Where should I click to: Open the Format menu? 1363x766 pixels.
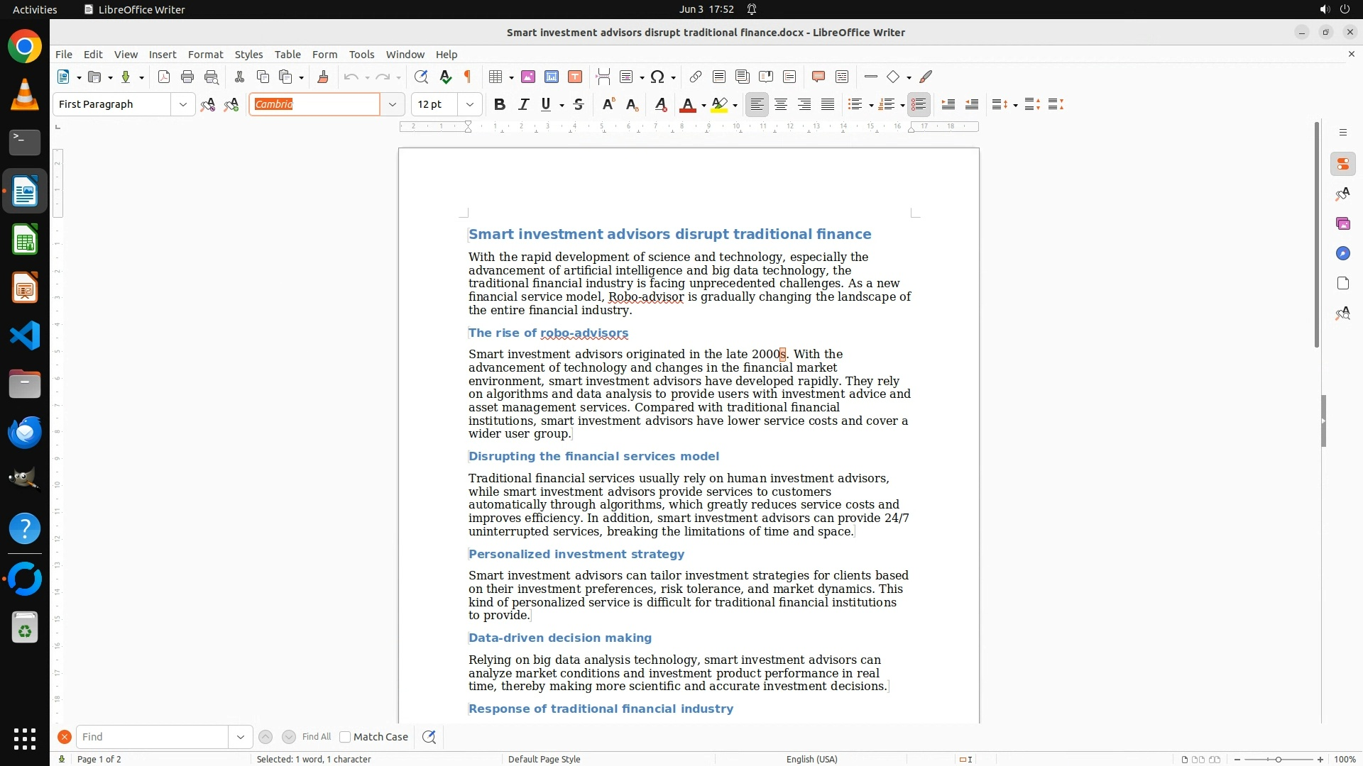point(205,55)
